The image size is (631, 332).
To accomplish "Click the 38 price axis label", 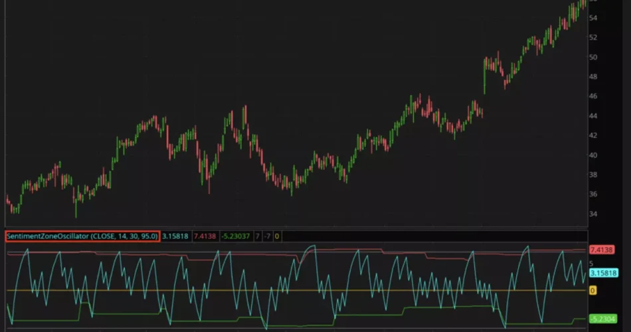I will 594,175.
